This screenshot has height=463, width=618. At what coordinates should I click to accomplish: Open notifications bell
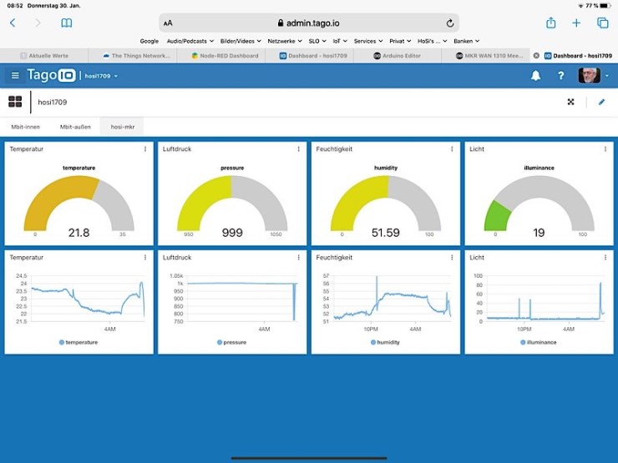coord(535,76)
